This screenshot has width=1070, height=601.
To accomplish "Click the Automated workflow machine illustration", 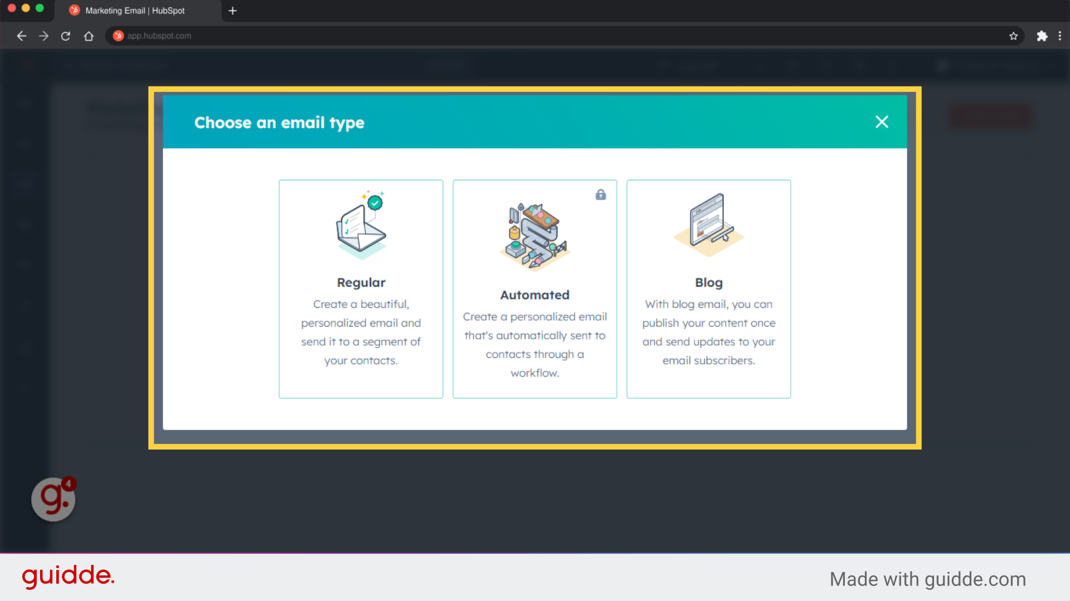I will 534,237.
